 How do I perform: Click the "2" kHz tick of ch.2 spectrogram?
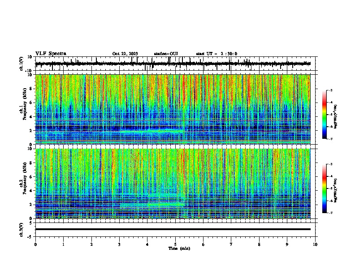click(31, 205)
